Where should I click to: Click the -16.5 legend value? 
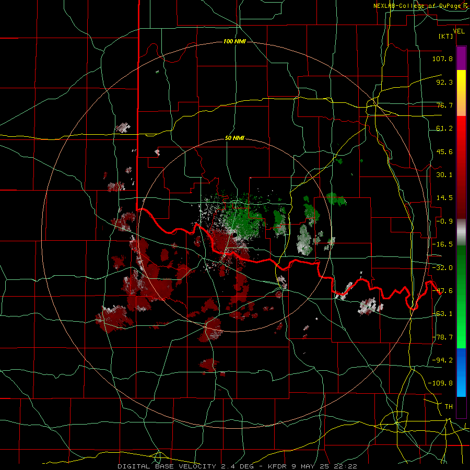pyautogui.click(x=442, y=244)
